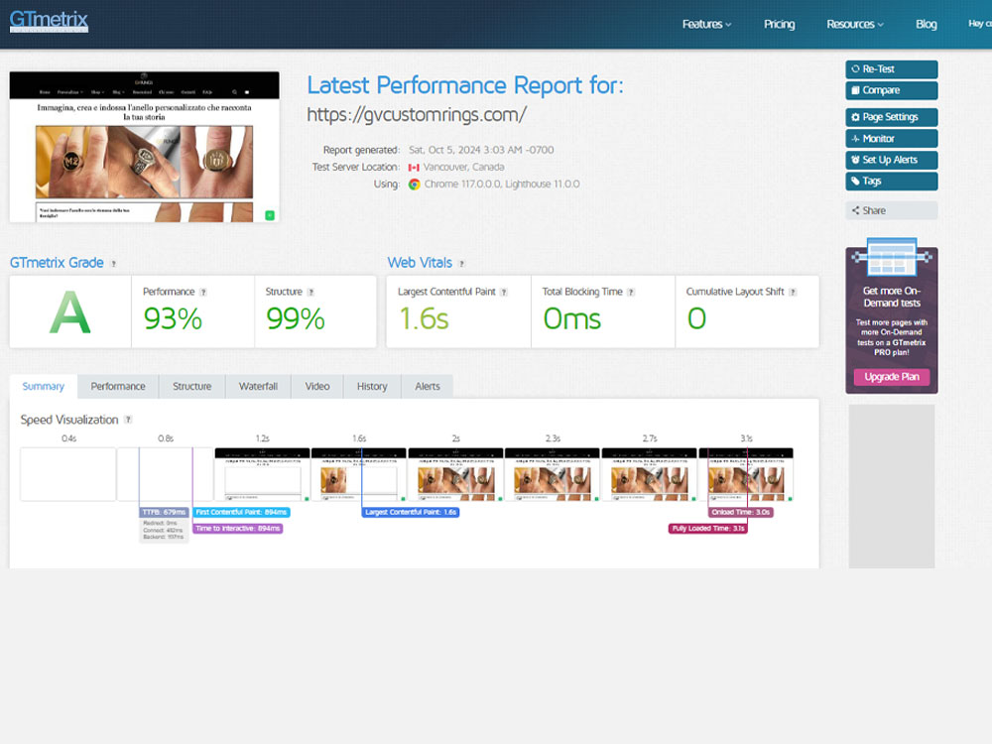
Task: Click the 3.1s filmstrip frame
Action: point(746,474)
